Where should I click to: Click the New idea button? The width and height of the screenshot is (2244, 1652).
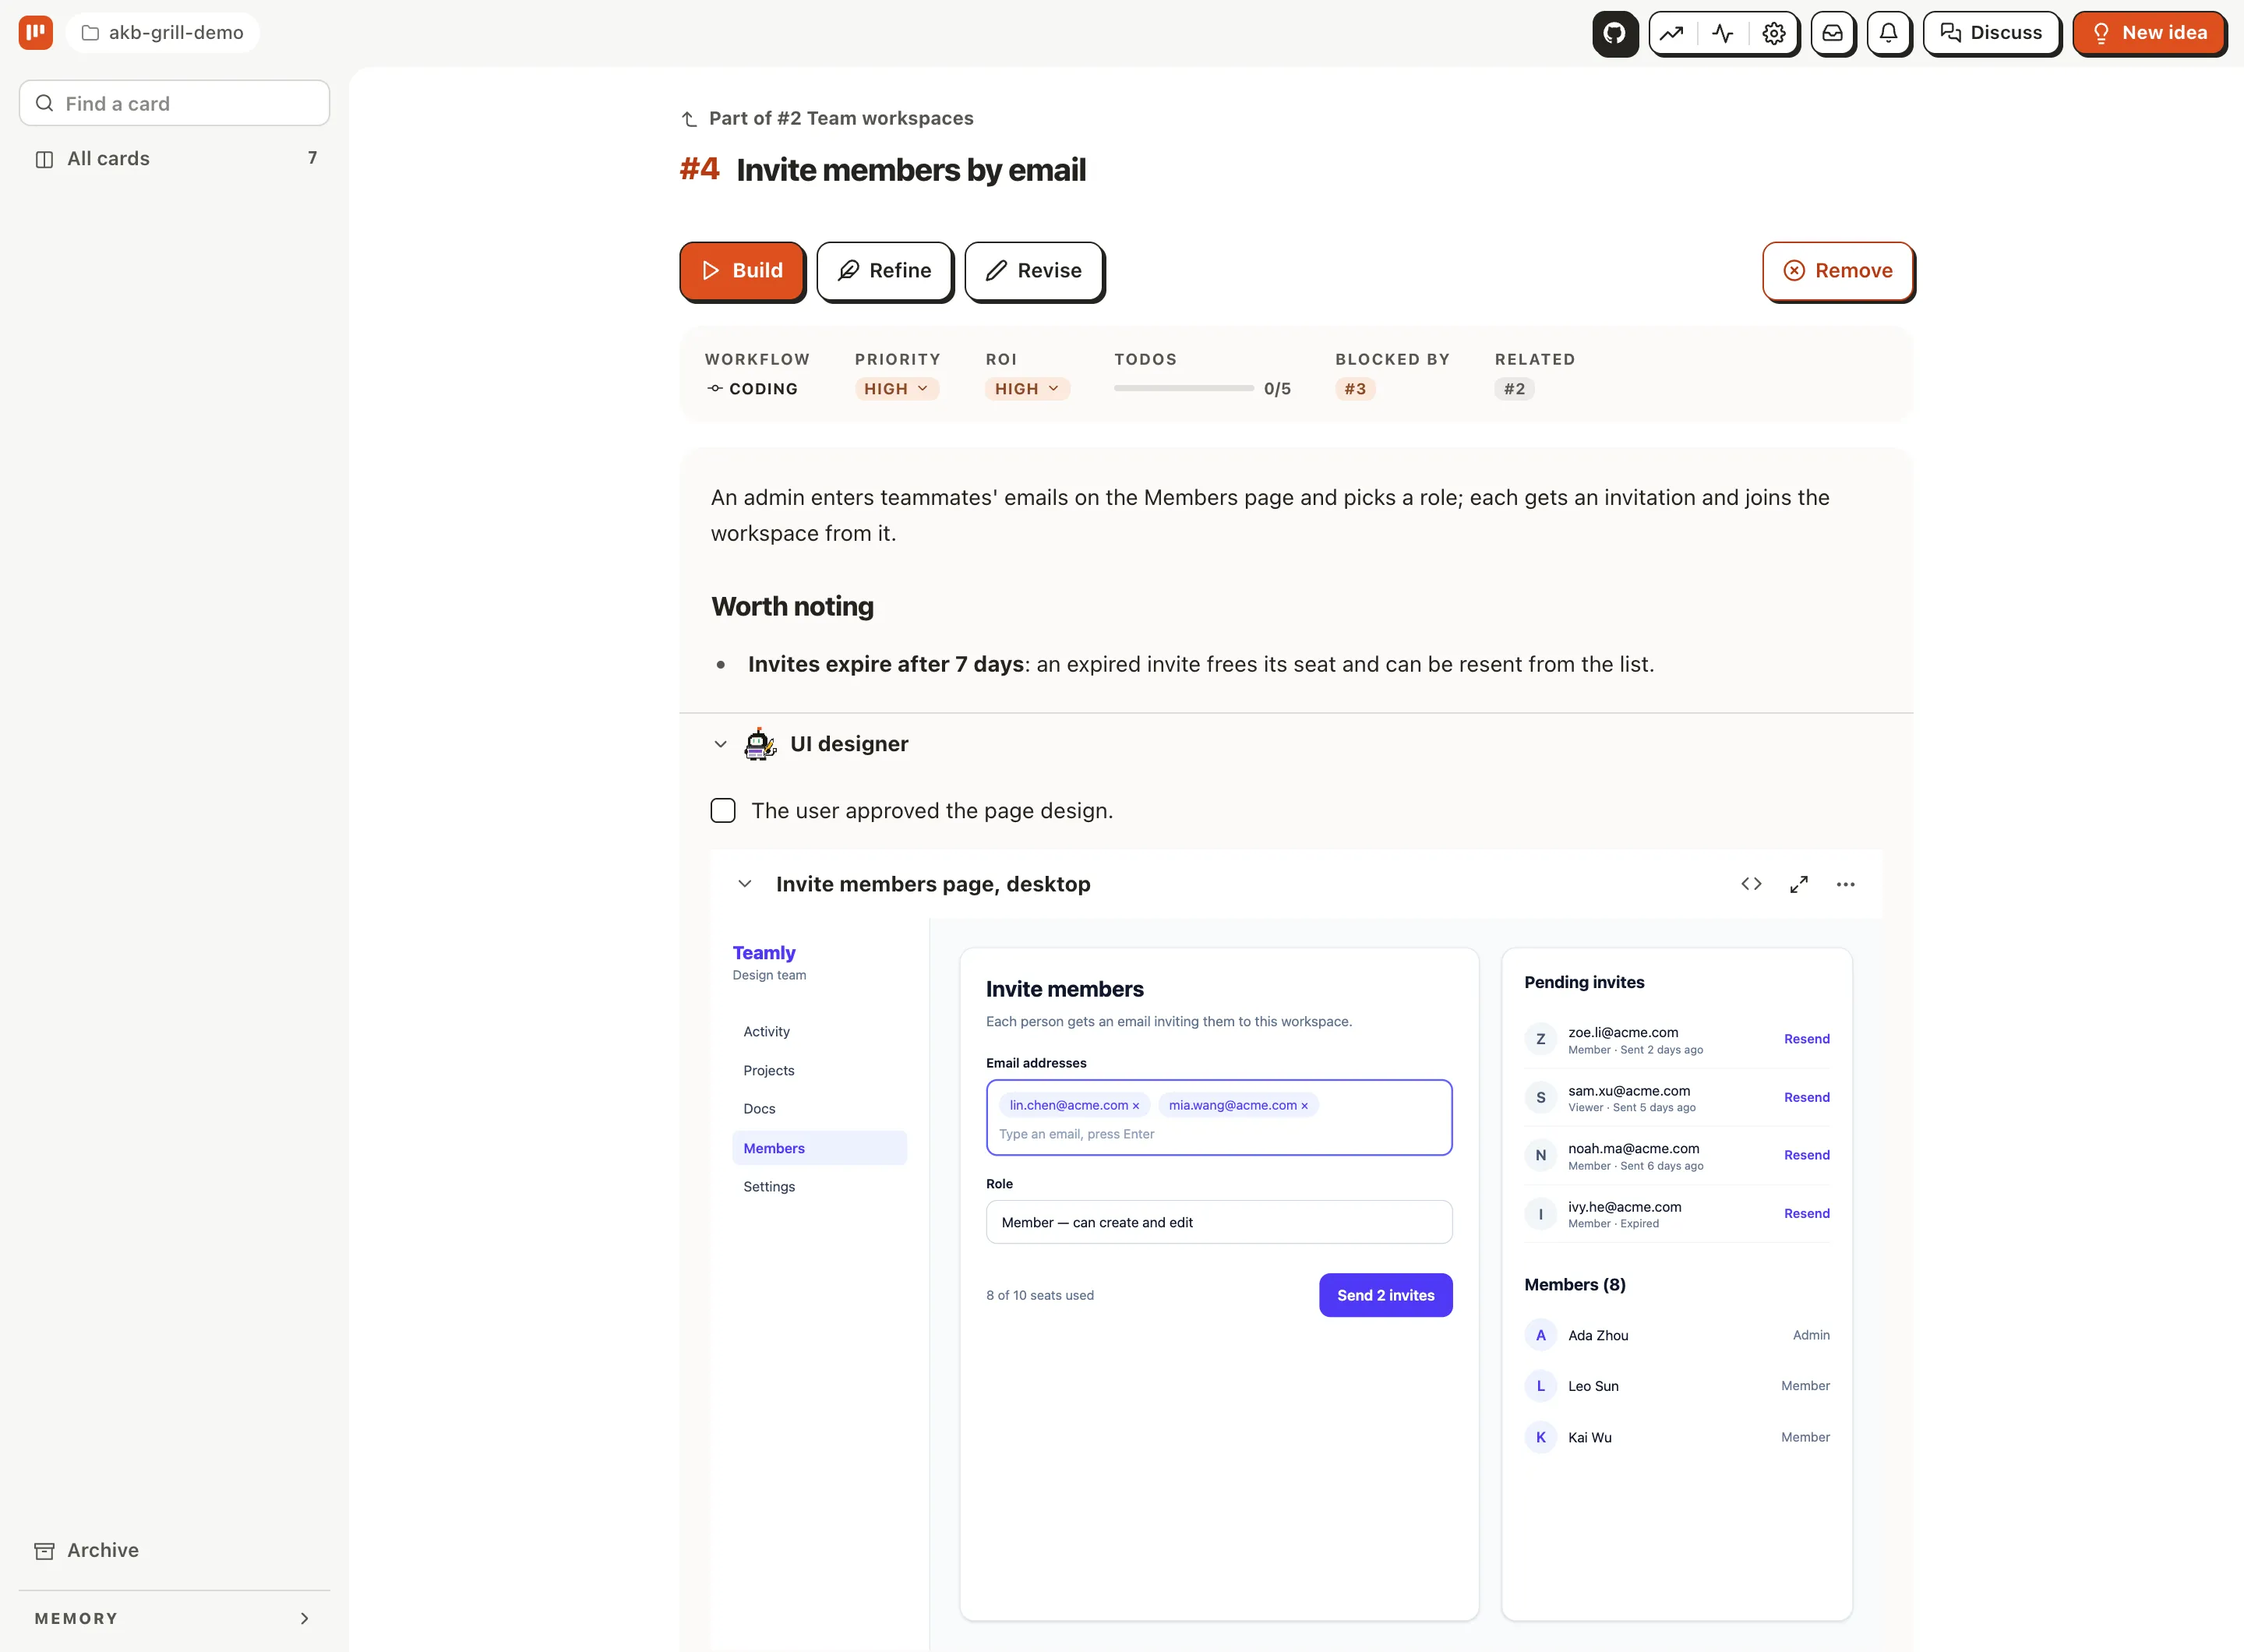tap(2149, 33)
